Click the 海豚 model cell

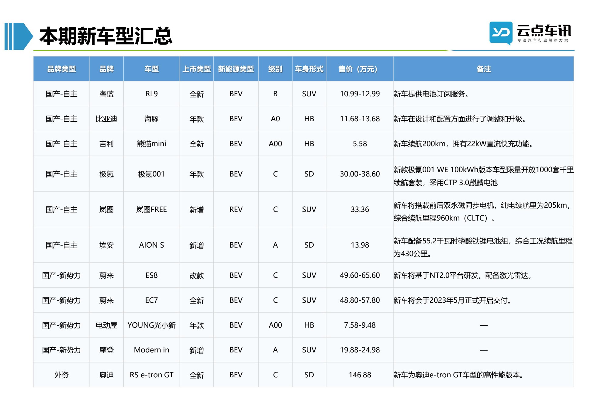[x=151, y=119]
